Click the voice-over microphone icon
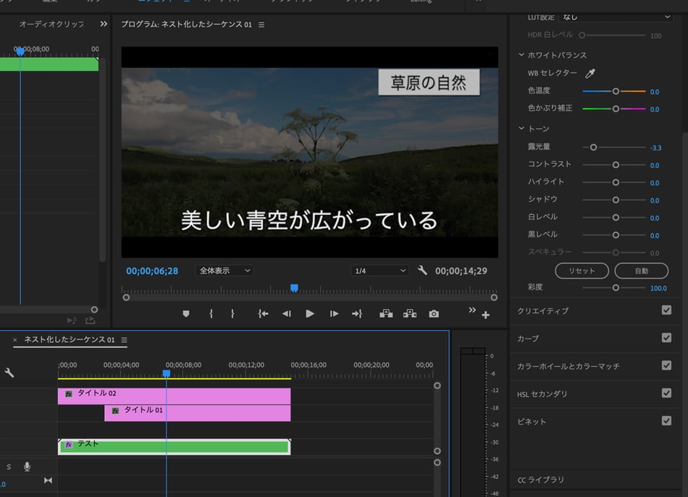 point(27,467)
